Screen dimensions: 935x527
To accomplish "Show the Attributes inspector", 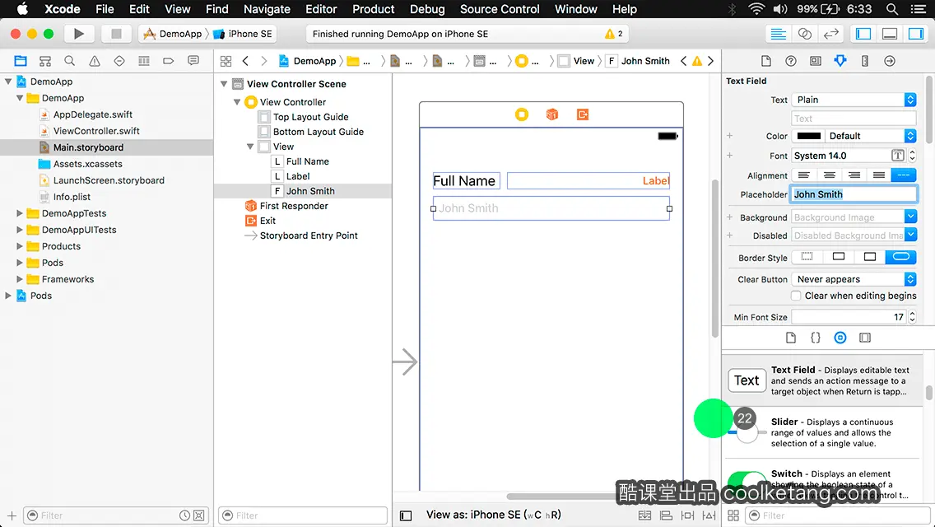I will (840, 61).
